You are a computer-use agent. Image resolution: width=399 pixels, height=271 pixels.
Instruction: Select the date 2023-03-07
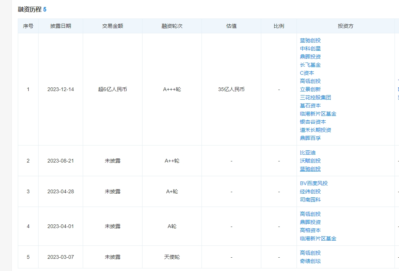pos(60,257)
